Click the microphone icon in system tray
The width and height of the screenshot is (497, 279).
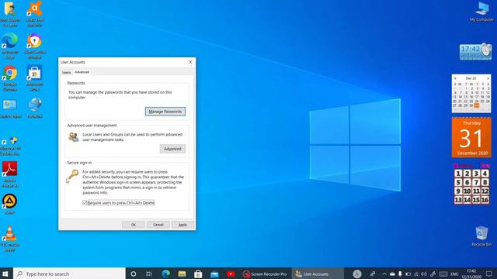point(400,274)
